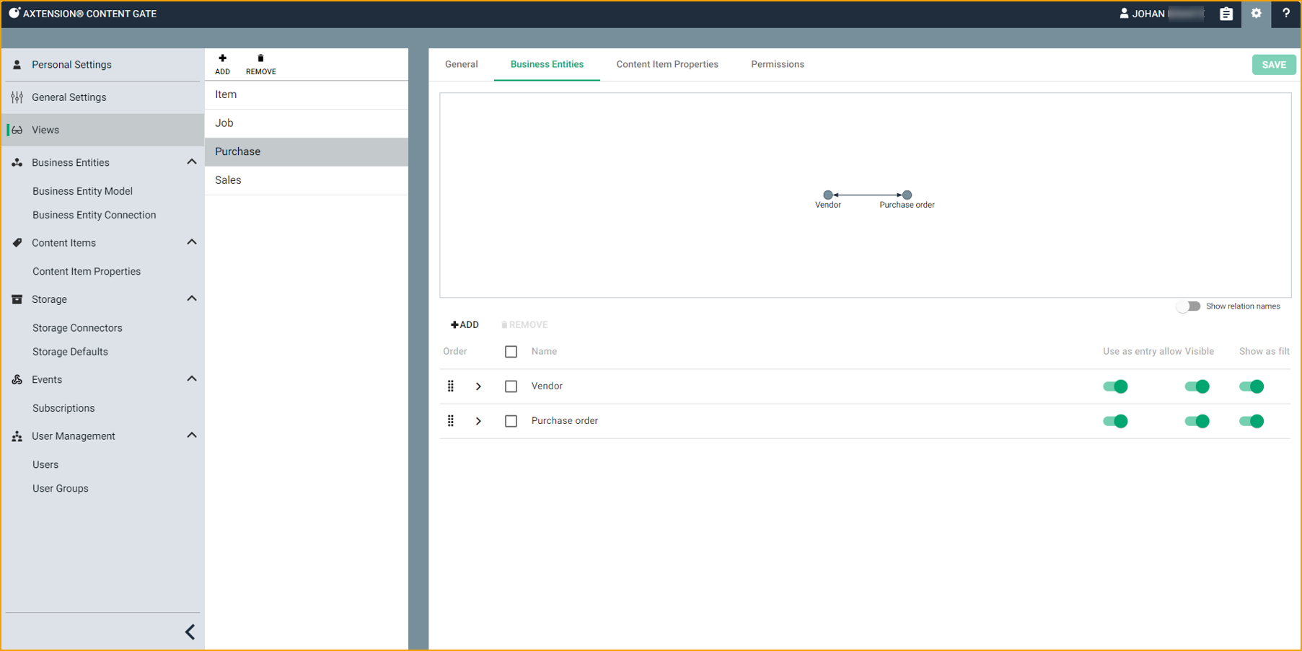Click the drag handle for Purchase order row
This screenshot has width=1302, height=651.
(x=451, y=421)
